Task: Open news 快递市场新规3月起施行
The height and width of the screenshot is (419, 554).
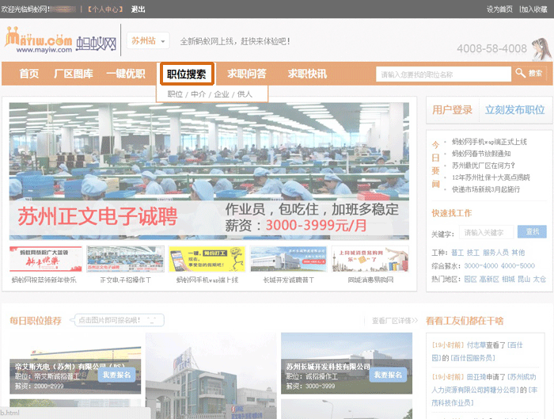Action: pos(486,189)
